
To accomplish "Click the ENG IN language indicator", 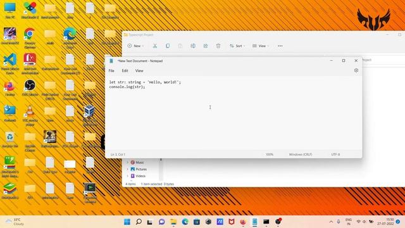I will pos(349,222).
